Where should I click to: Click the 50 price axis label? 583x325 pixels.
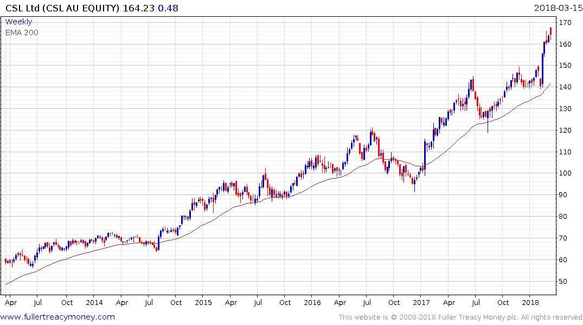point(563,282)
